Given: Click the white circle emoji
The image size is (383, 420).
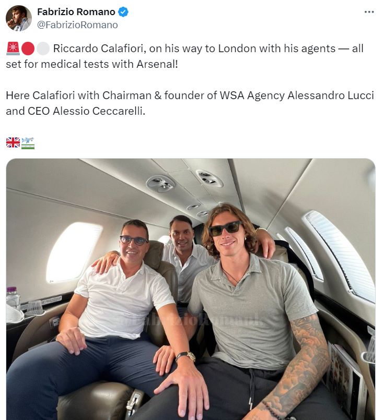Looking at the screenshot, I should [43, 49].
